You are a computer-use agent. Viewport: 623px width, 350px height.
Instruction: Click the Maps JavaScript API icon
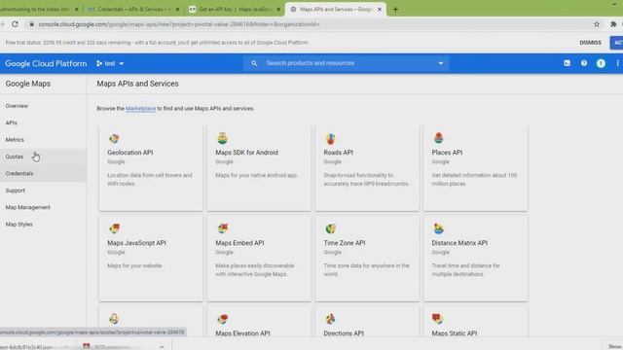[x=115, y=228]
